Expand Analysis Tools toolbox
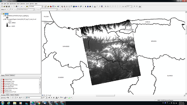This screenshot has width=187, height=105. (x=2, y=80)
